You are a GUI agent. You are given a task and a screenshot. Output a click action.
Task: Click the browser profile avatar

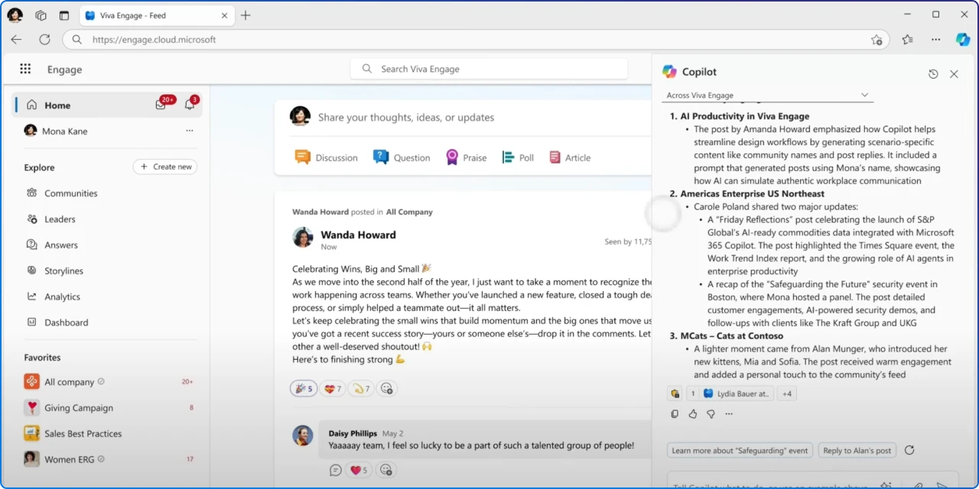pyautogui.click(x=15, y=15)
